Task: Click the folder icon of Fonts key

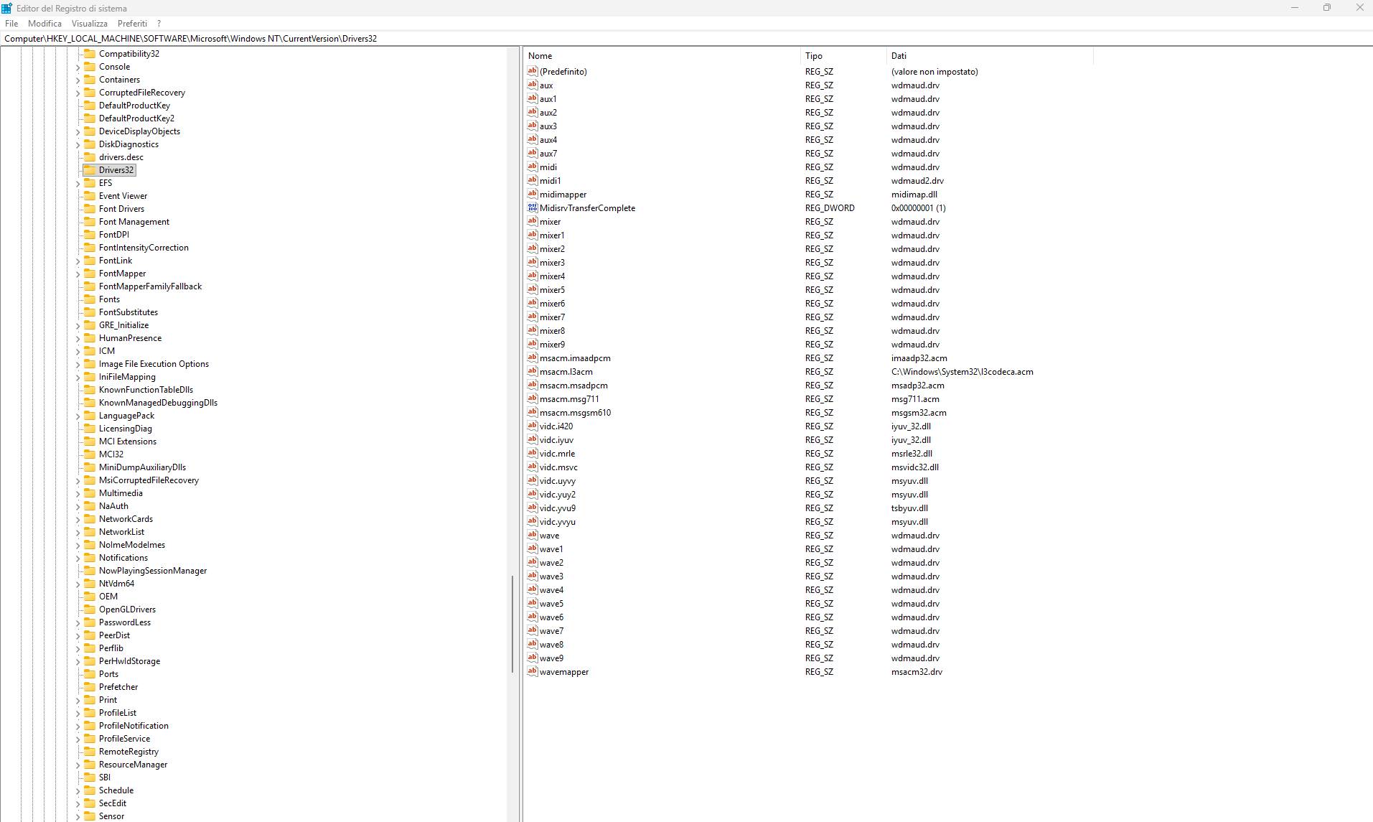Action: pos(90,299)
